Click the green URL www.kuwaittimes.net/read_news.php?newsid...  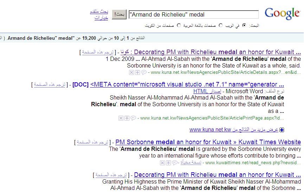click(253, 163)
